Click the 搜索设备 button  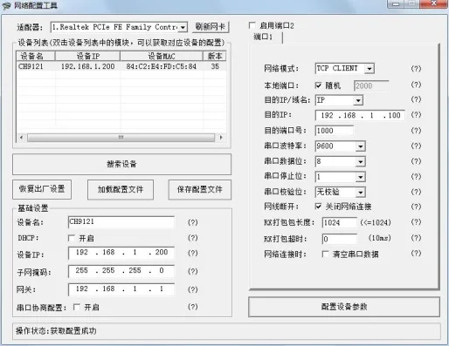[x=121, y=164]
